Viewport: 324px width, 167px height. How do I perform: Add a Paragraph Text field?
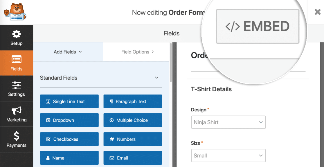[x=133, y=101]
